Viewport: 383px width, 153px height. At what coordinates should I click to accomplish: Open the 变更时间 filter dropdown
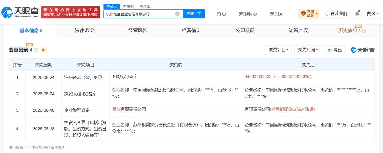coord(308,50)
